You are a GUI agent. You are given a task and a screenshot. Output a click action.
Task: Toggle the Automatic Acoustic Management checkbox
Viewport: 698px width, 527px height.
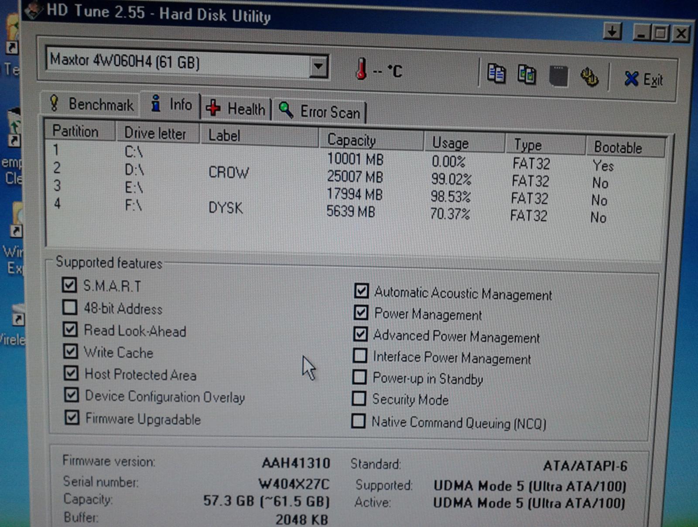point(361,291)
